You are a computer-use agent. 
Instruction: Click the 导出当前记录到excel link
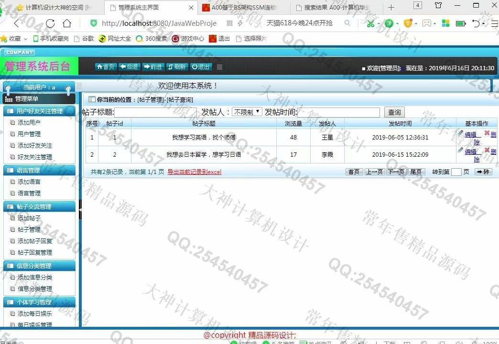[194, 172]
